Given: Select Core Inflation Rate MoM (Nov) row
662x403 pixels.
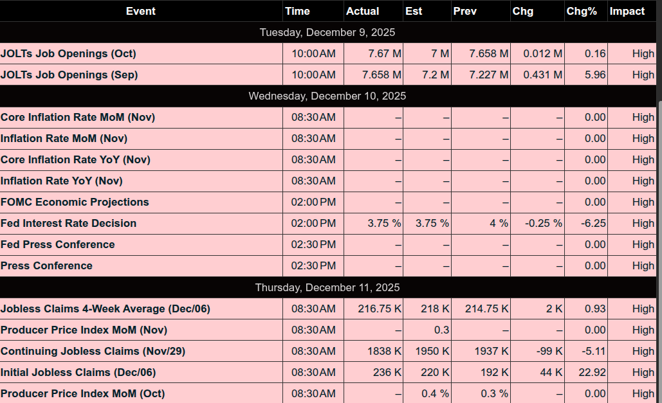Looking at the screenshot, I should 78,117.
